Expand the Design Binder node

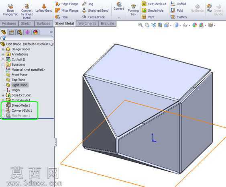click(x=3, y=49)
